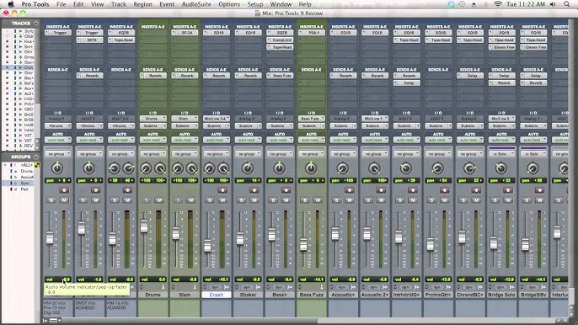Click the vol -15.1 readout on Crash track

pyautogui.click(x=217, y=280)
